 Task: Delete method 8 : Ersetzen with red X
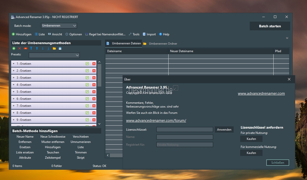tap(94, 113)
